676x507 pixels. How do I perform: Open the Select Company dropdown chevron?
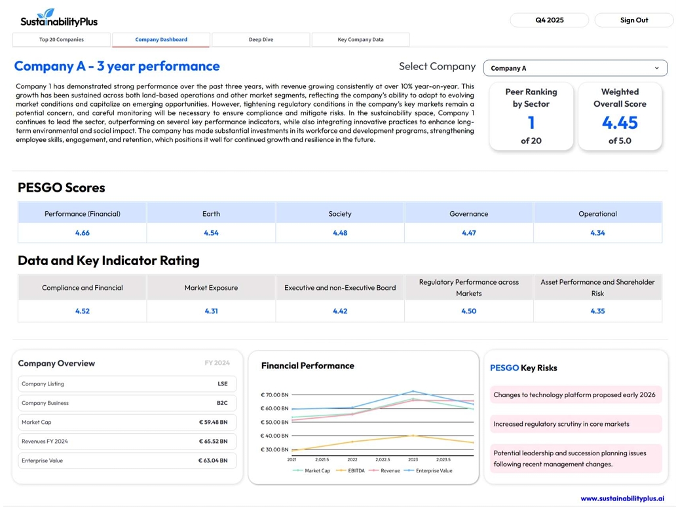[656, 68]
